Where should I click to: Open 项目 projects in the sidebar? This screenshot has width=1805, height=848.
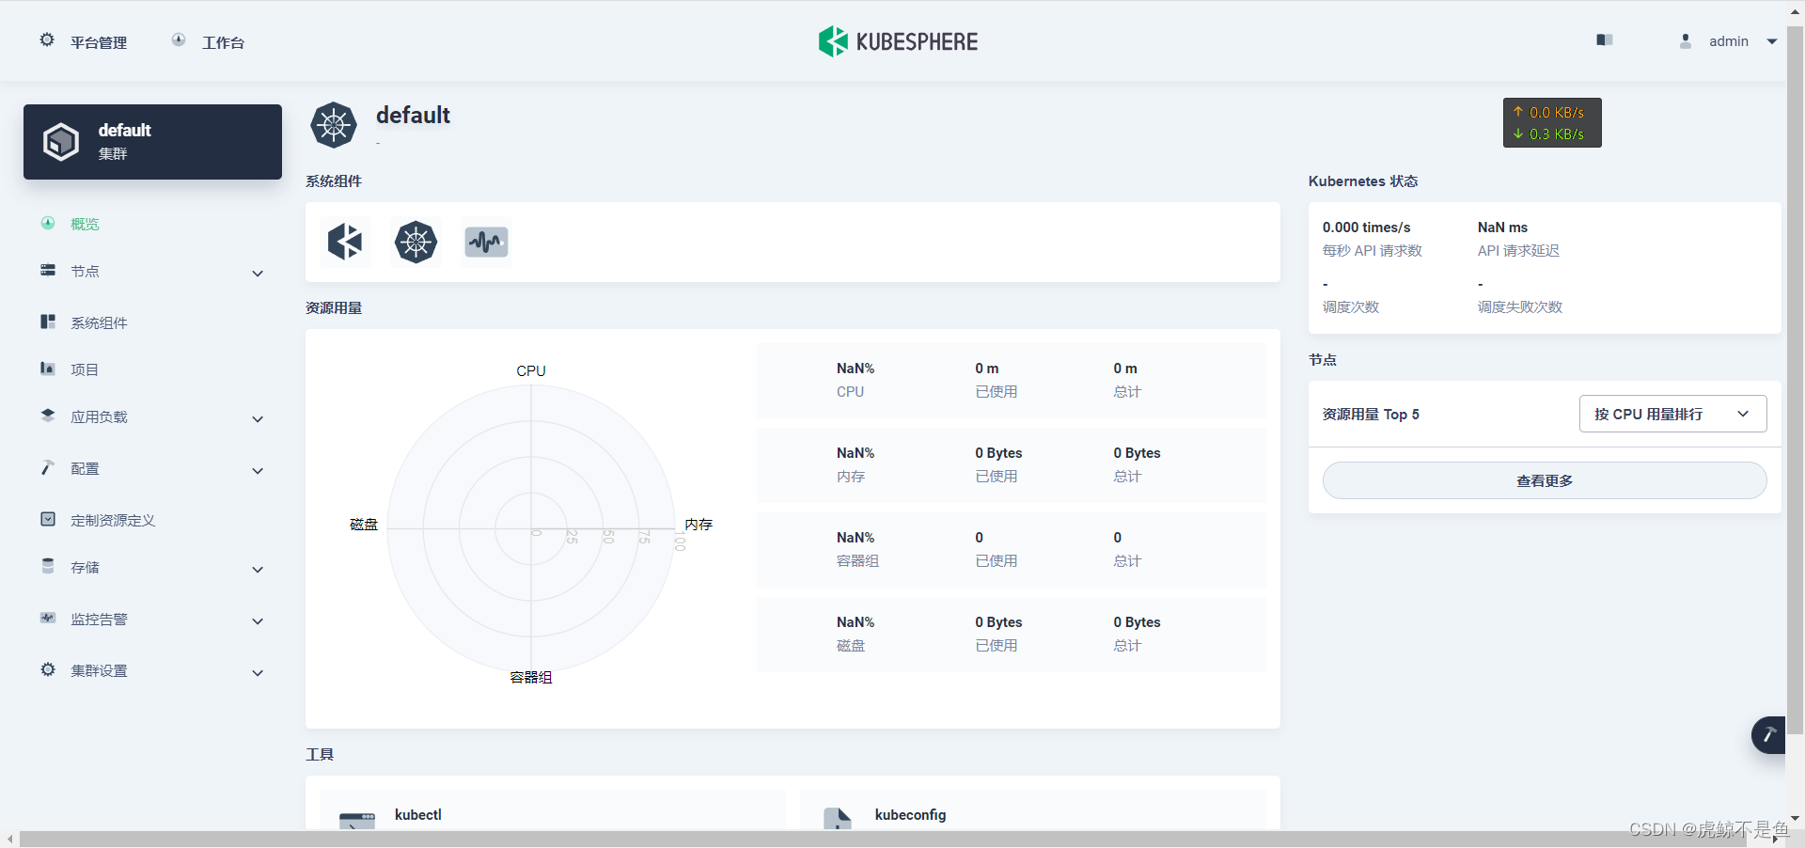pos(85,369)
